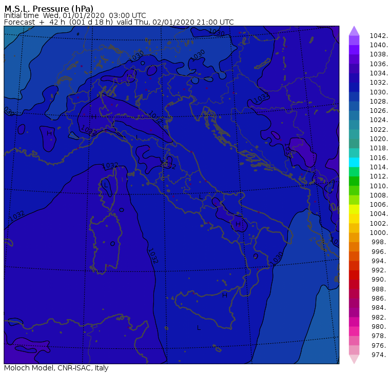The height and width of the screenshot is (375, 390).
Task: Select the legend swatch between 1032 and 1030
Action: [354, 87]
